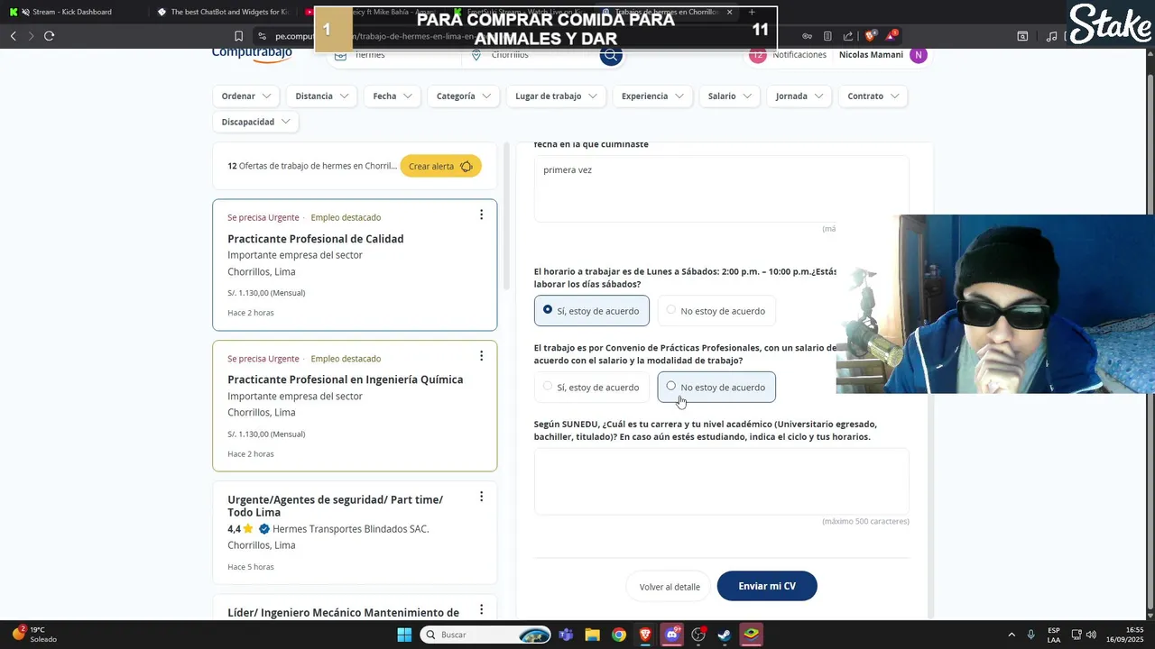Open Microsoft Teams from the taskbar
Screen dimensions: 1155x649
pos(566,635)
